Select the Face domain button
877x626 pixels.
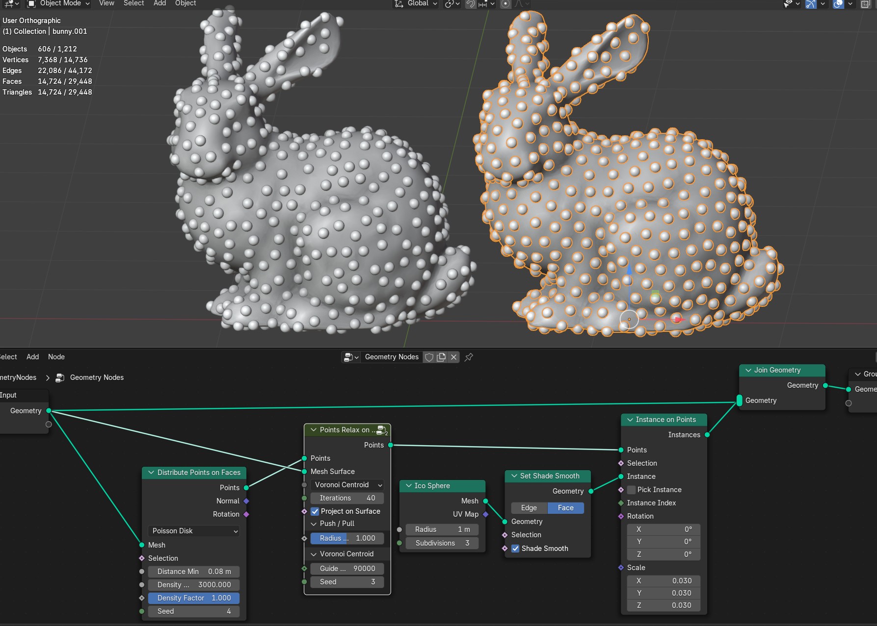(566, 508)
